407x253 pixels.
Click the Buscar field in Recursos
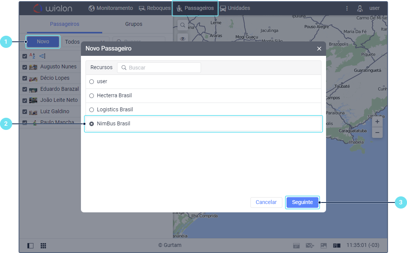click(159, 68)
